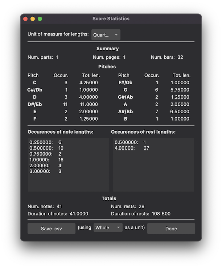Image resolution: width=222 pixels, height=268 pixels.
Task: Click the D#/Eb pitch row label
Action: (34, 104)
